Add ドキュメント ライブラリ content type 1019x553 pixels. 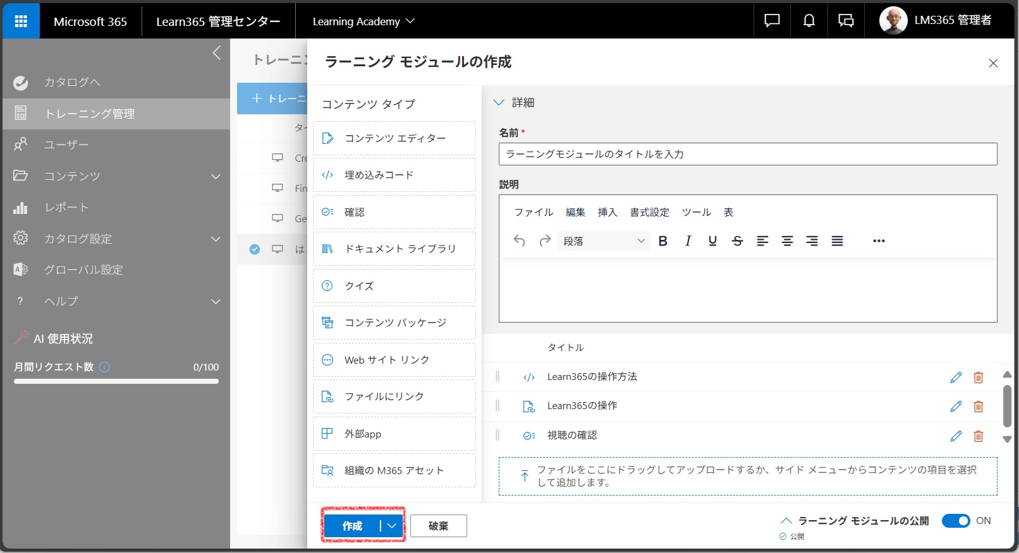[x=394, y=249]
